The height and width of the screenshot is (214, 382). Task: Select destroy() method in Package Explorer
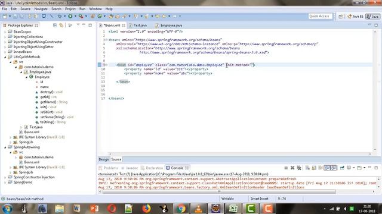[49, 92]
